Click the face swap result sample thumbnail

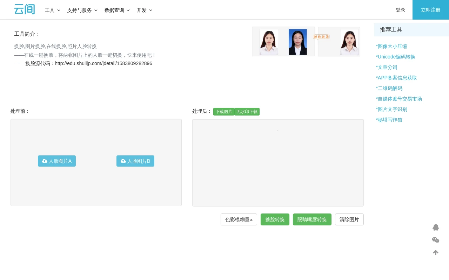click(x=349, y=42)
